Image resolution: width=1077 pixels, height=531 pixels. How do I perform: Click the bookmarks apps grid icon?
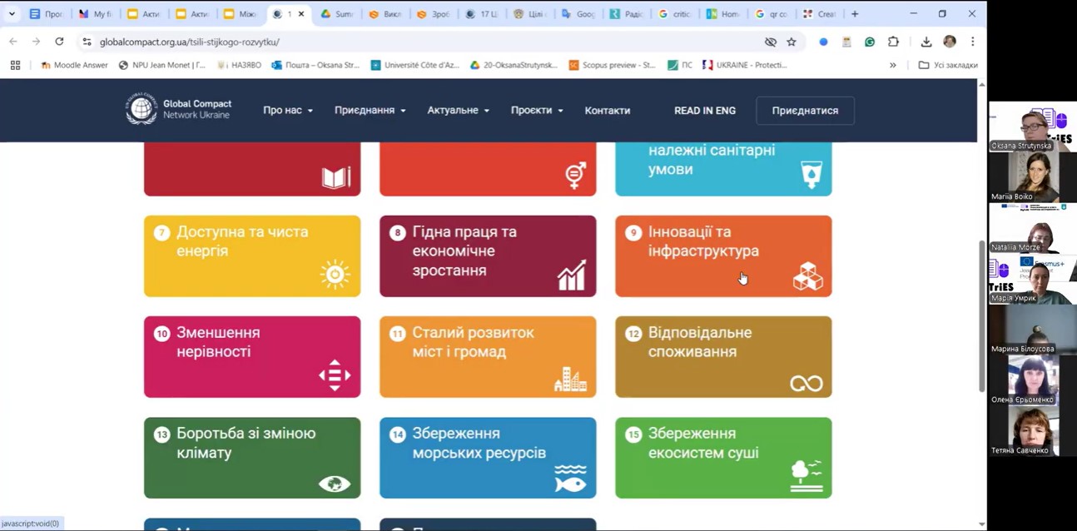pos(15,65)
